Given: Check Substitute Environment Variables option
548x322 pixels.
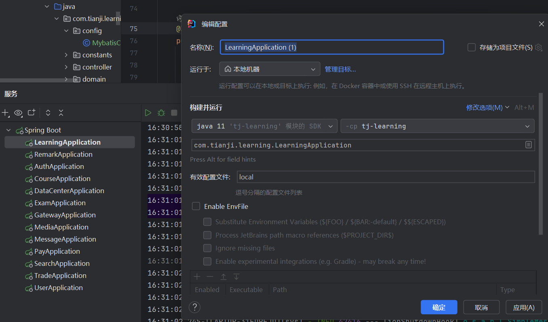Looking at the screenshot, I should [x=207, y=222].
